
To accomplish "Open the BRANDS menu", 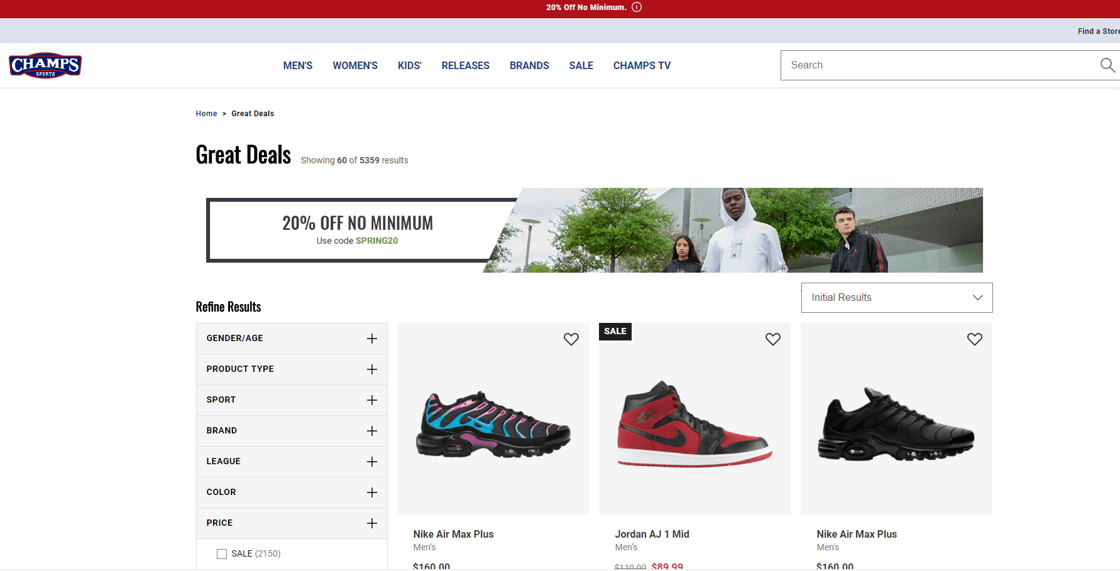I will [x=529, y=65].
